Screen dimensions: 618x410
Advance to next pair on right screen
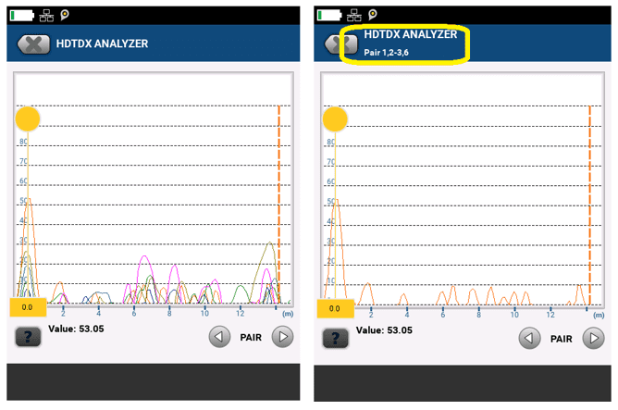[x=593, y=338]
